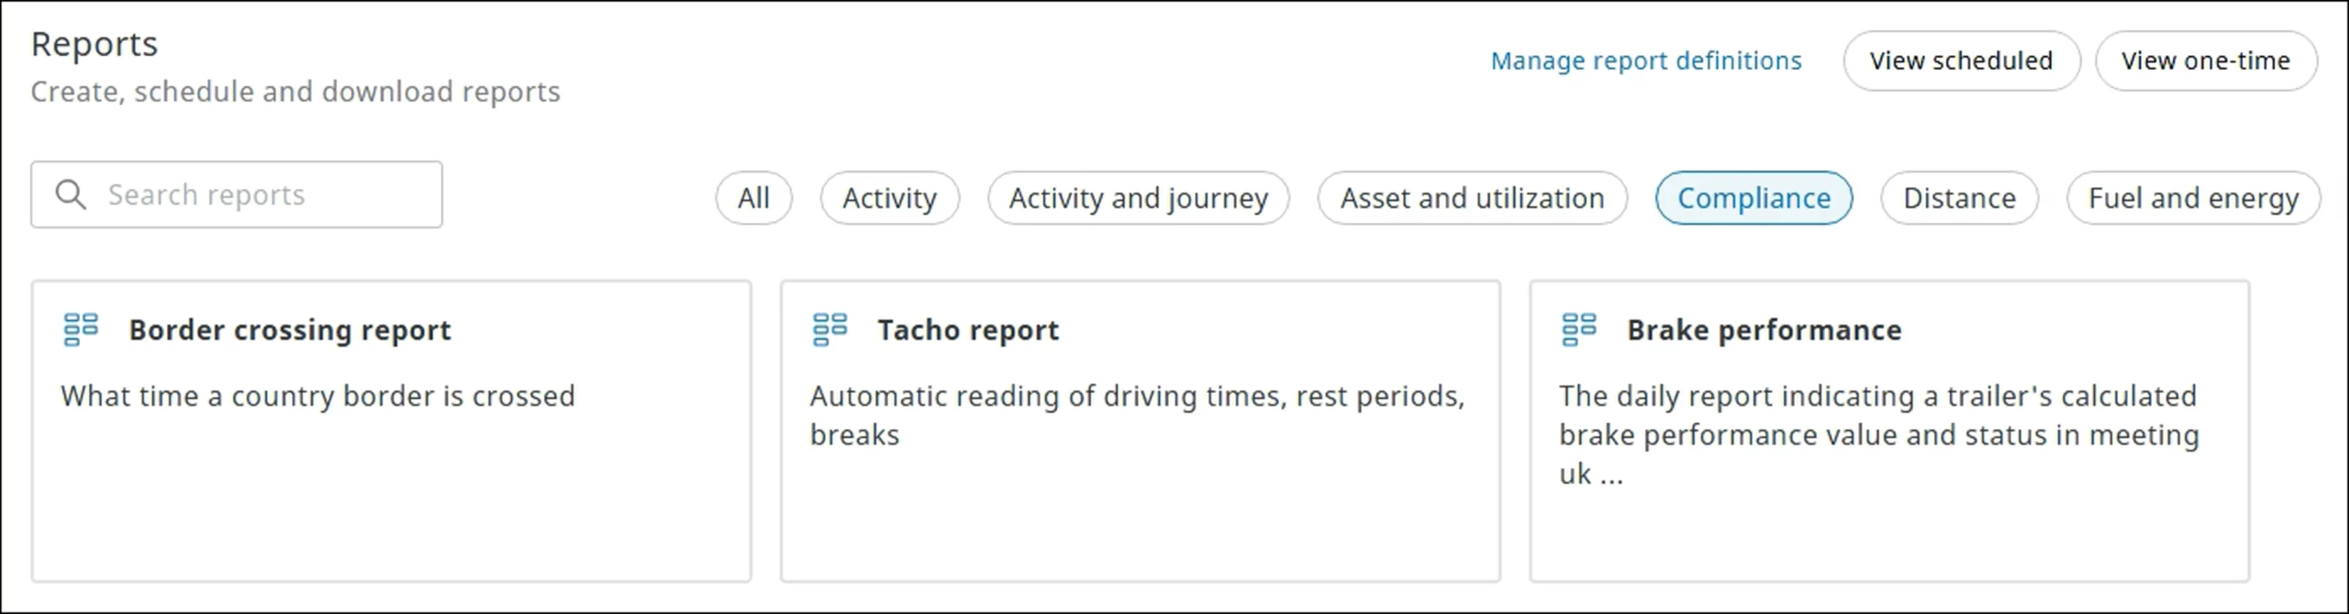Select the Brake performance card description

(1878, 434)
